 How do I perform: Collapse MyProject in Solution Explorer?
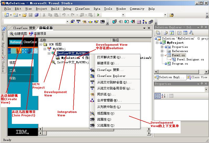(x=157, y=43)
